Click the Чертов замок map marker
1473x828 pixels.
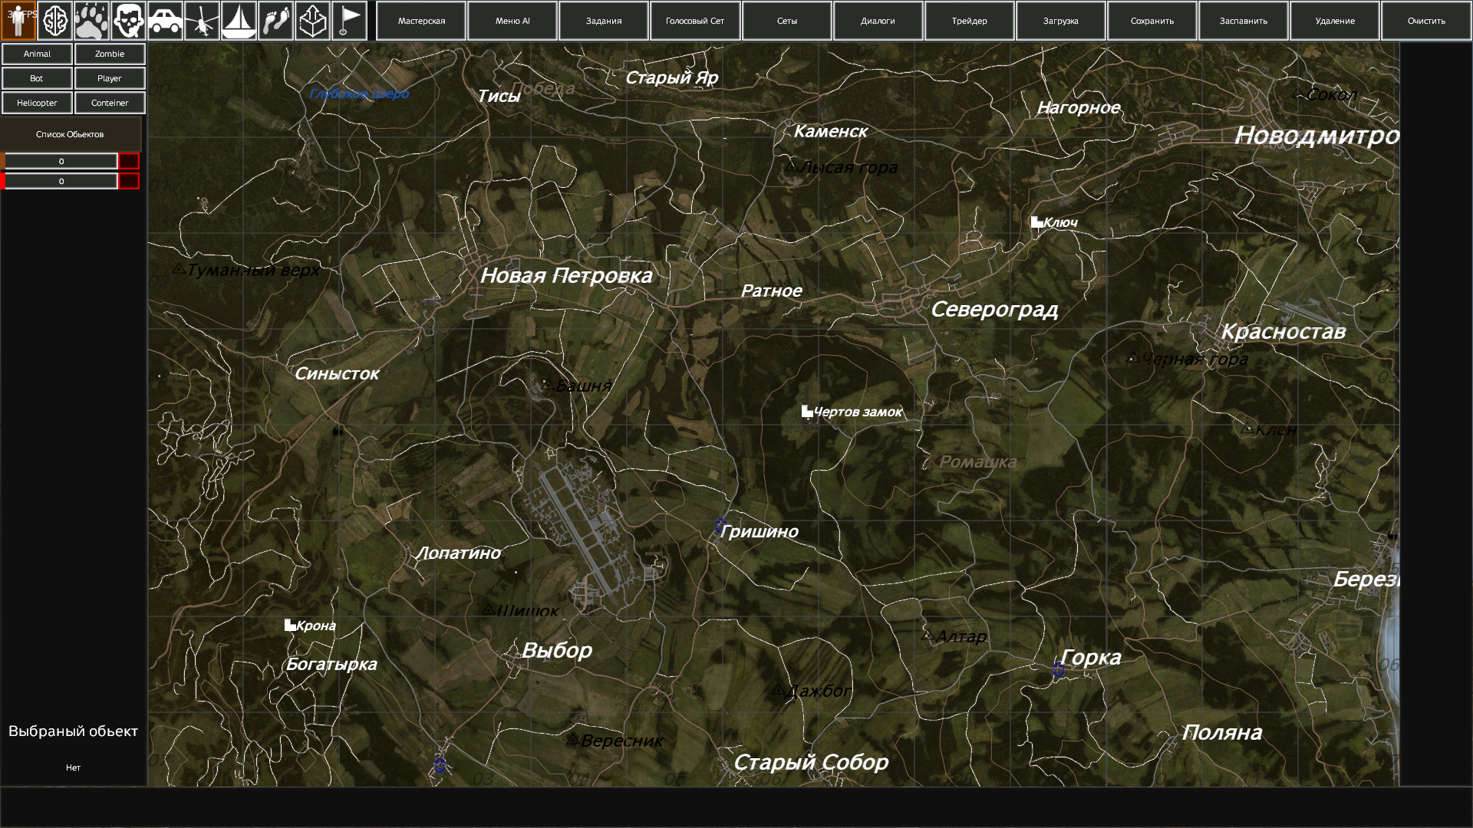[x=807, y=412]
